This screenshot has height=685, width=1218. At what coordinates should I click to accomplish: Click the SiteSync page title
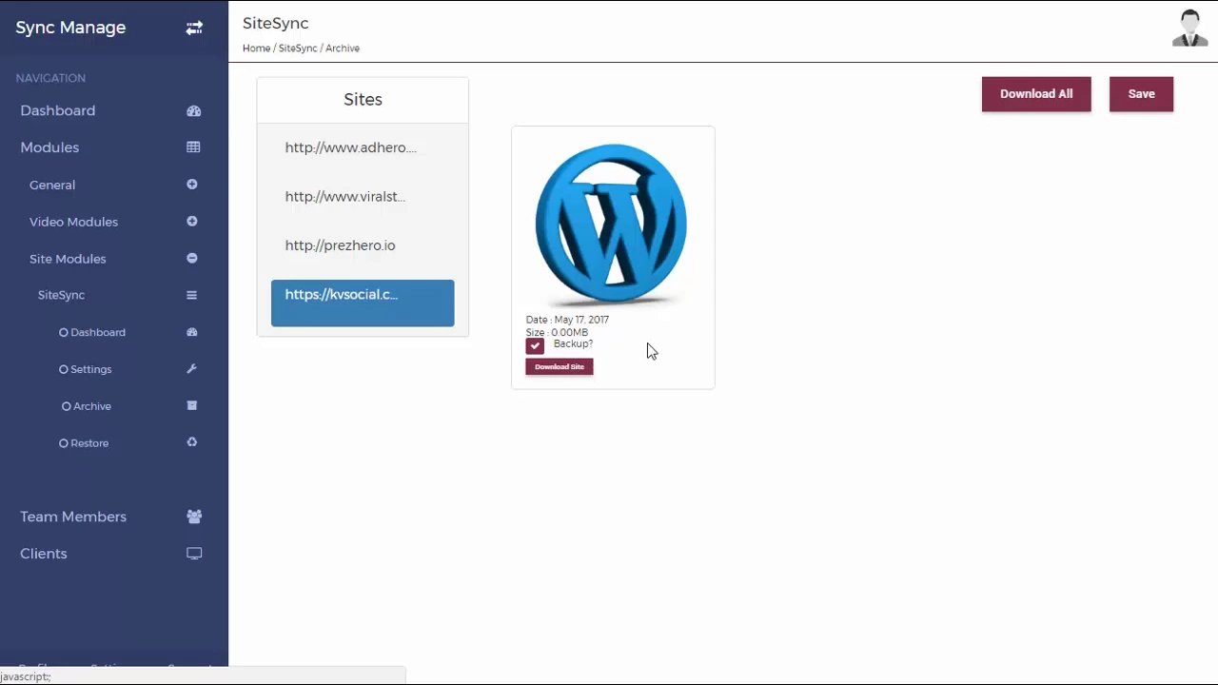[276, 23]
